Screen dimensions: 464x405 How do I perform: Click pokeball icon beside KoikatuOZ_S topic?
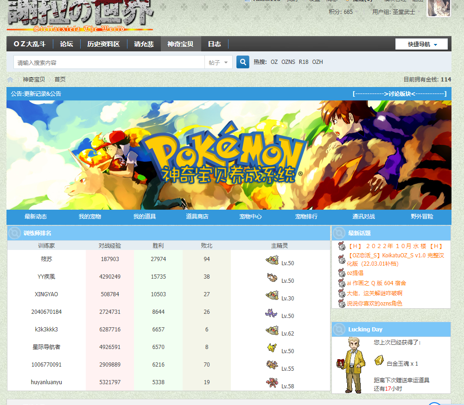point(342,259)
